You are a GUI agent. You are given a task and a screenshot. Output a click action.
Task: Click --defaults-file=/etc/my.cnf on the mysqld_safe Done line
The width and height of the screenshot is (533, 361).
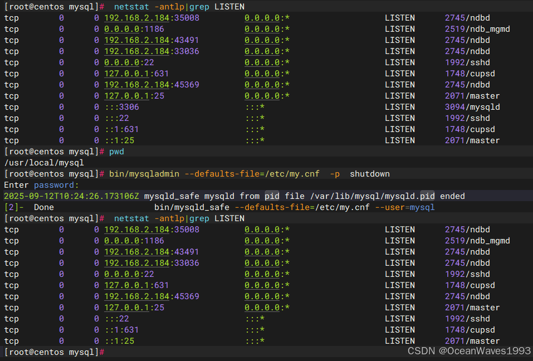pos(302,207)
